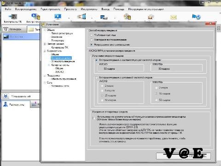Select Основное in settings tree

point(57,37)
